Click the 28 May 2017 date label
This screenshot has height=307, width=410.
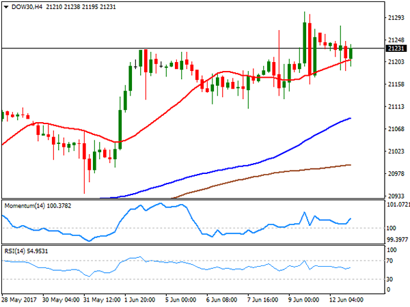19,299
